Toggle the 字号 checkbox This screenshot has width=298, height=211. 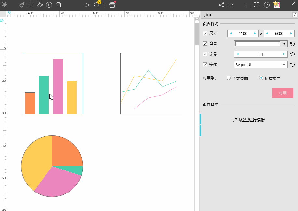[205, 54]
